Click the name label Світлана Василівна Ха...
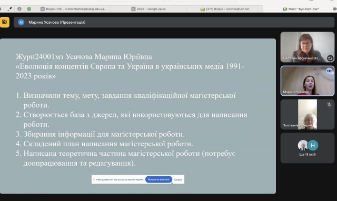This screenshot has width=337, height=201. tap(302, 58)
